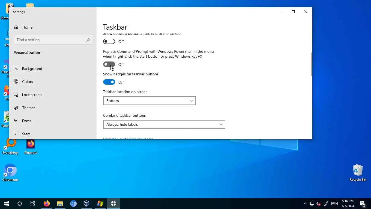Click the Themes brush icon
This screenshot has width=371, height=209.
tap(16, 108)
